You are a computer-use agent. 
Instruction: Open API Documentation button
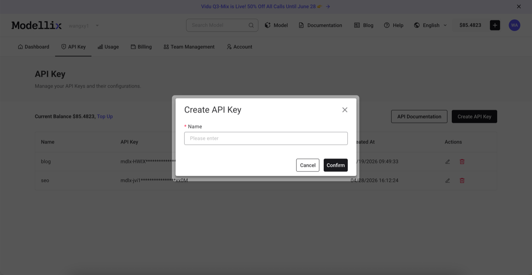pos(419,116)
